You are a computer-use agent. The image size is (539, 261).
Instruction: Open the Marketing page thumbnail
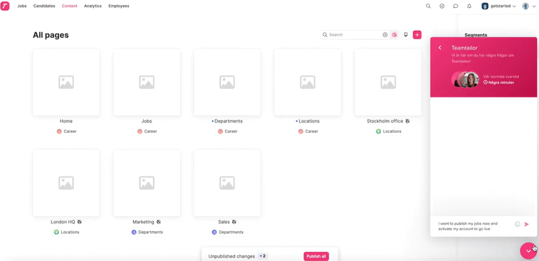[147, 183]
